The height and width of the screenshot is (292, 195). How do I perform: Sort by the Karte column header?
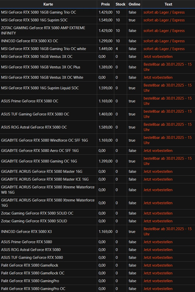(48, 4)
